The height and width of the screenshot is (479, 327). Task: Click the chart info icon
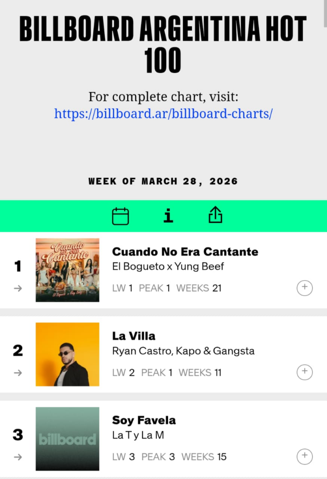pos(168,216)
